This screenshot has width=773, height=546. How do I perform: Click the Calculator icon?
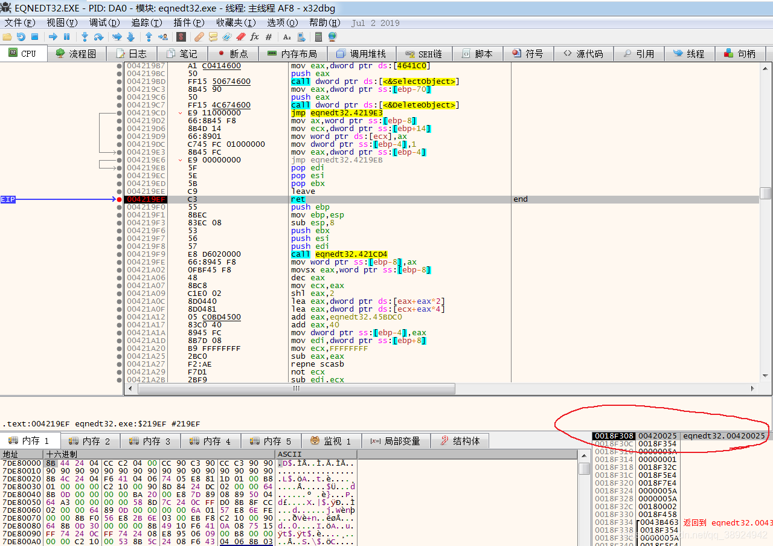tap(318, 37)
